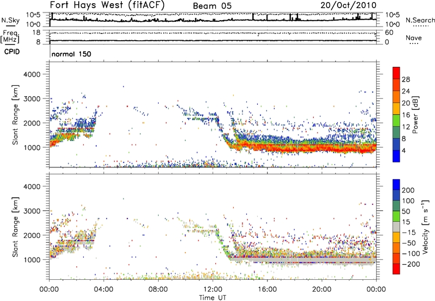The width and height of the screenshot is (435, 301).
Task: Click the red -200 Velocity colorbar segment
Action: [x=396, y=269]
